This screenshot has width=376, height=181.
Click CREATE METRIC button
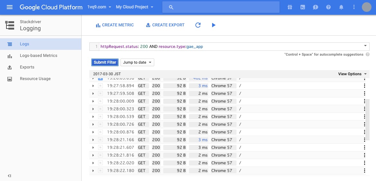(x=115, y=25)
